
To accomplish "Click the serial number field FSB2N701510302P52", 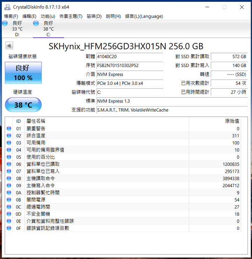I will pyautogui.click(x=130, y=66).
